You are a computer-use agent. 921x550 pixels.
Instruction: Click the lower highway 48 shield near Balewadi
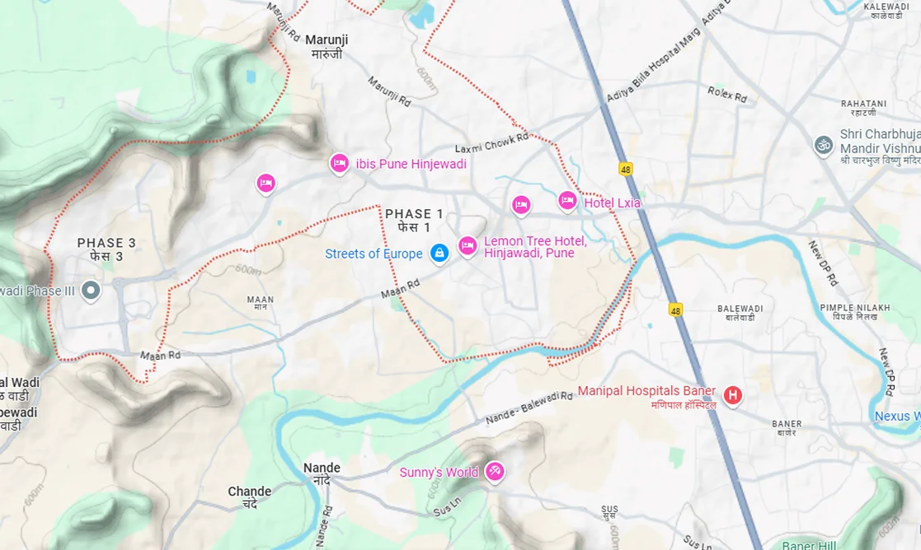(675, 310)
